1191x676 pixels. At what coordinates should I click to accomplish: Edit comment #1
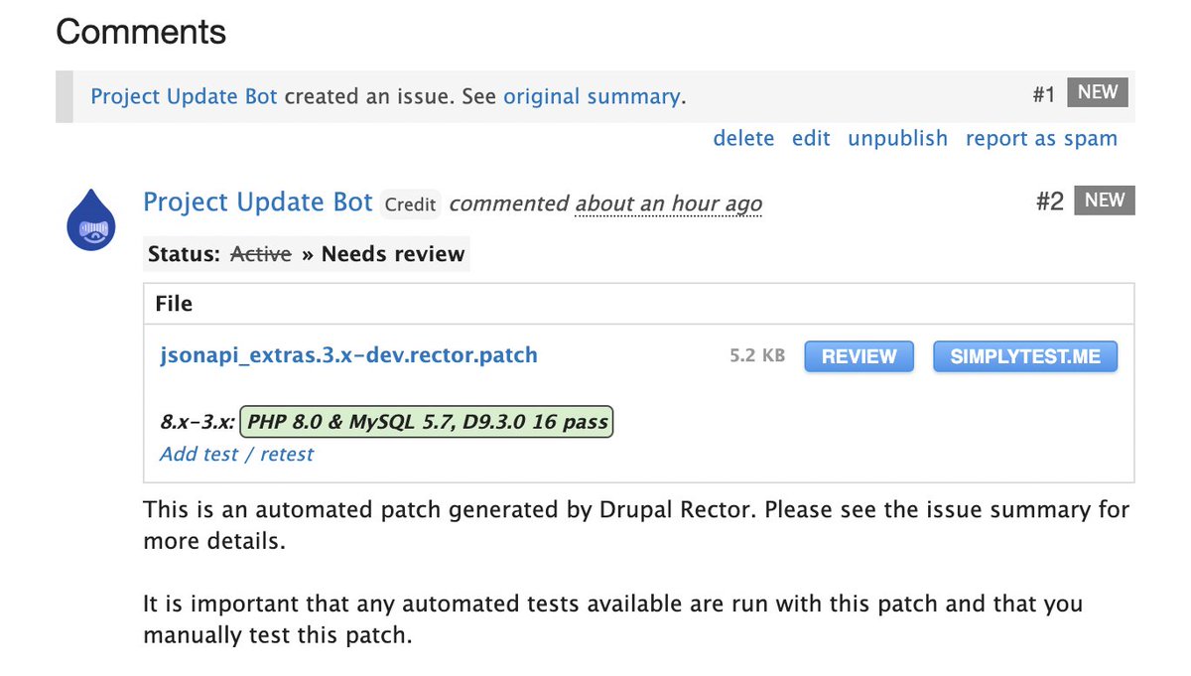click(811, 138)
